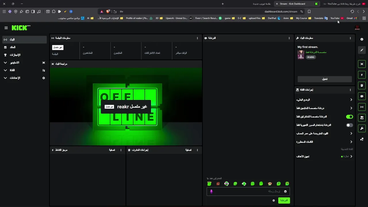This screenshot has width=368, height=207.
Task: Insert the monkey face emote
Action: pyautogui.click(x=270, y=184)
